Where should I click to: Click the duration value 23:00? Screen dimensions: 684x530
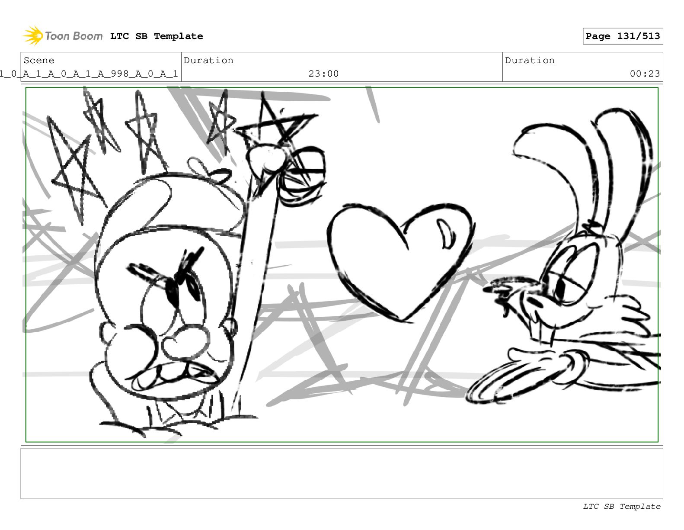pyautogui.click(x=323, y=74)
